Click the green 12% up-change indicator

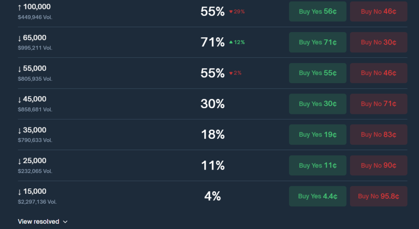237,43
